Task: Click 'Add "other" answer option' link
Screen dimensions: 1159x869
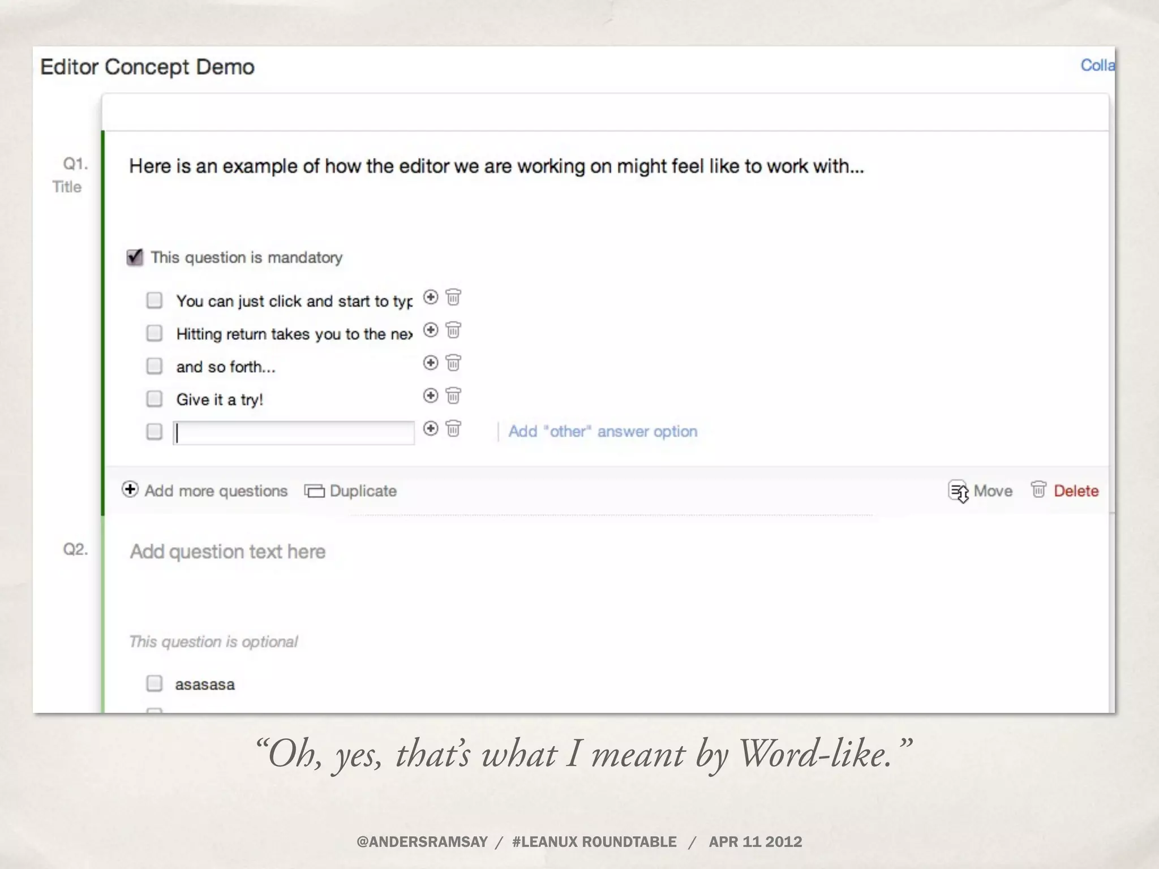Action: point(602,432)
